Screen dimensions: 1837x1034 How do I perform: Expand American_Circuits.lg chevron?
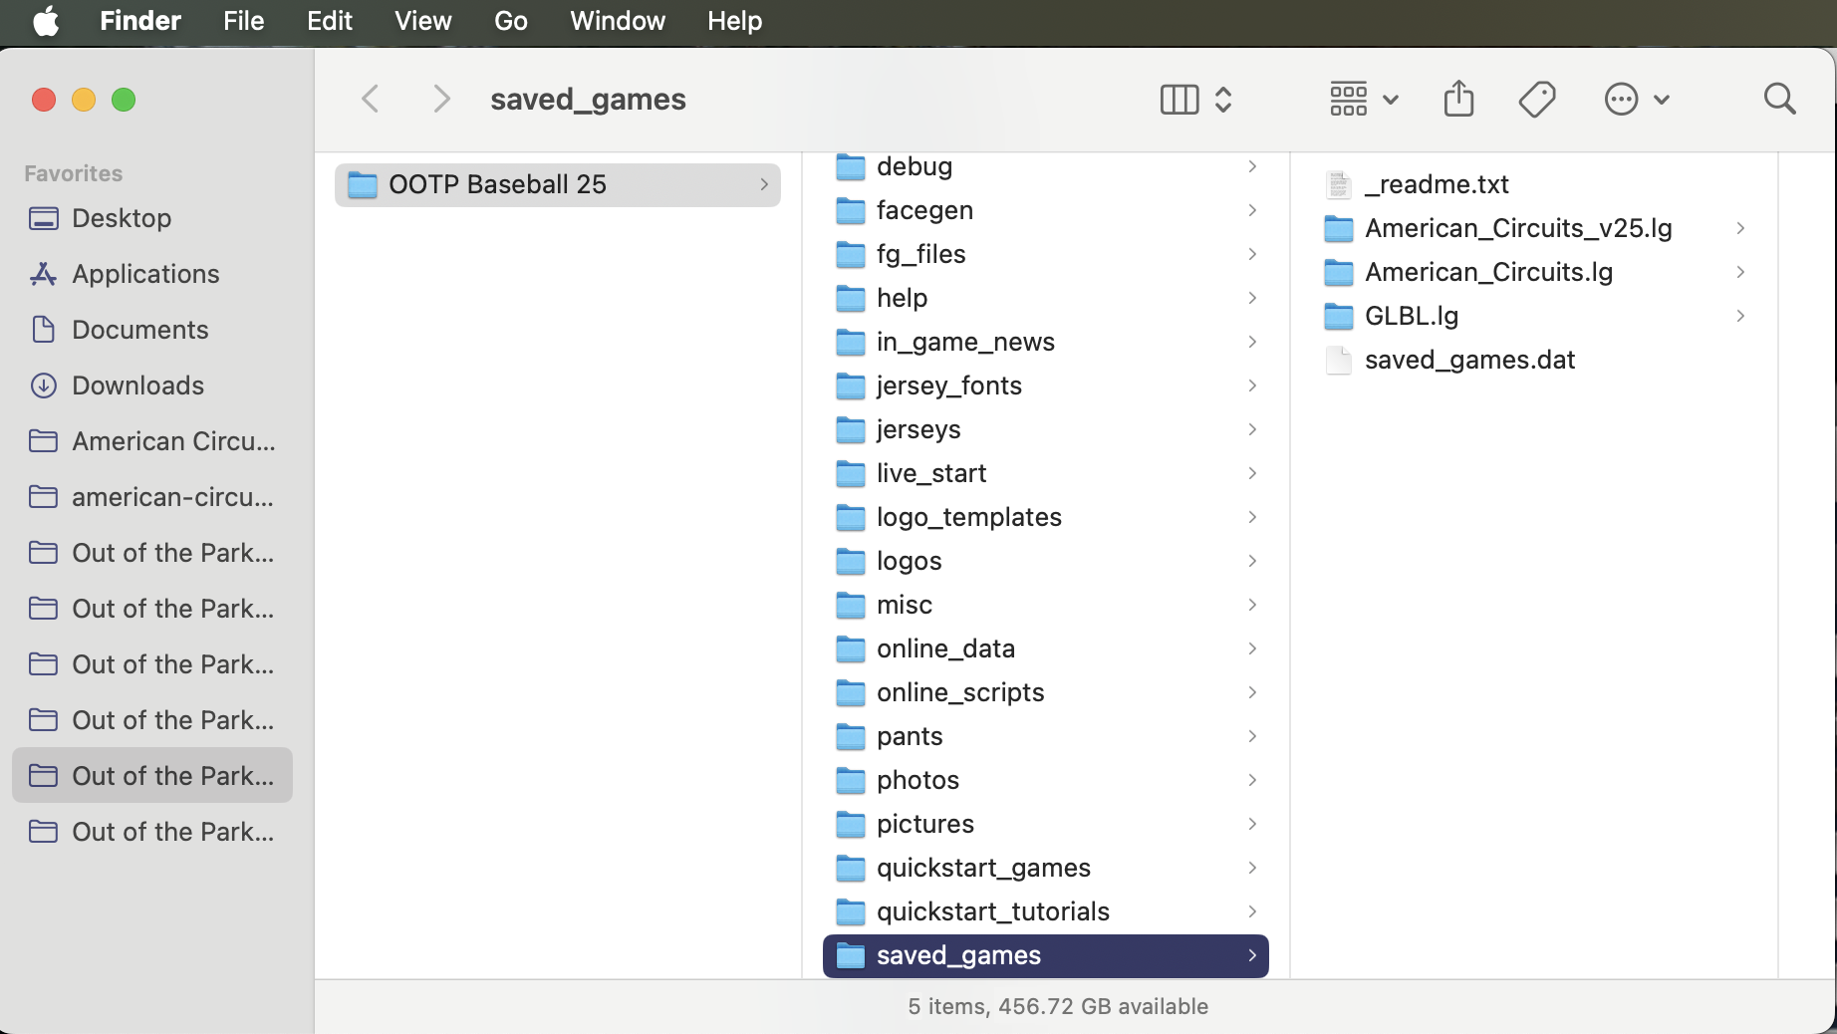(x=1740, y=272)
